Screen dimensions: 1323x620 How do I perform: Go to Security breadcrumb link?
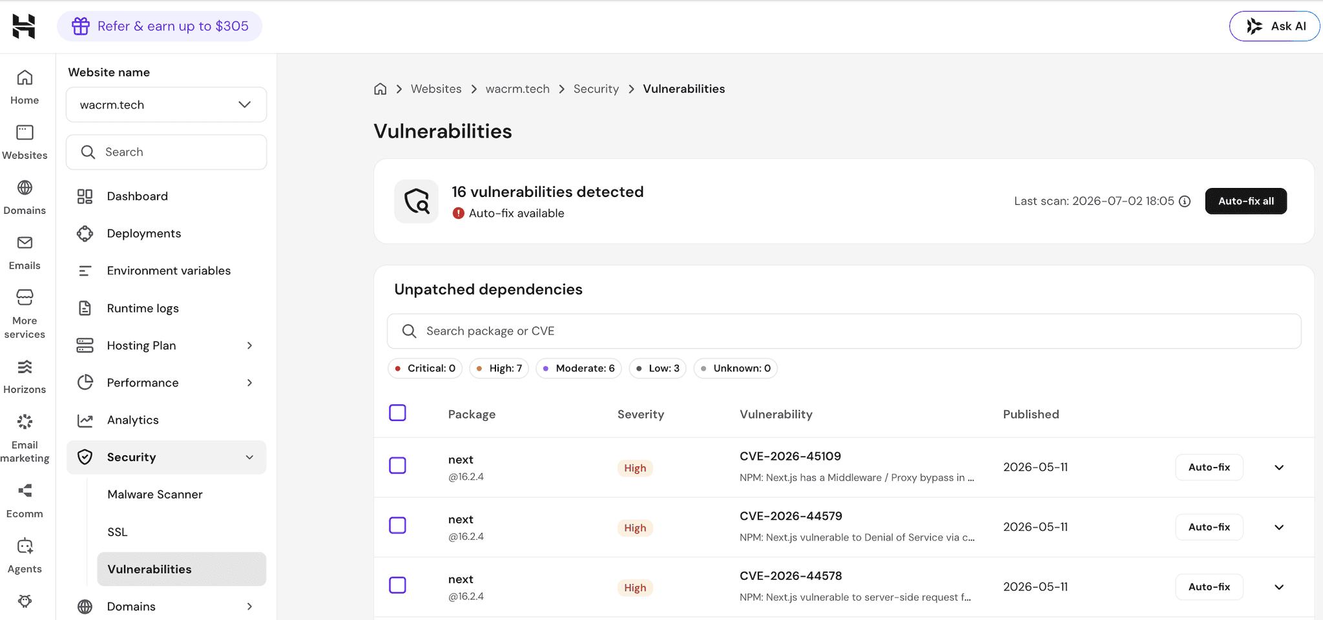(596, 88)
